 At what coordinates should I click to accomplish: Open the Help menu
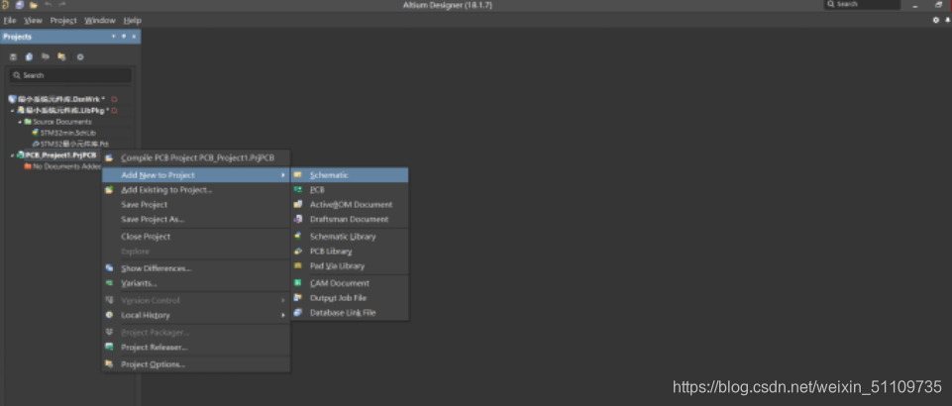click(x=133, y=20)
